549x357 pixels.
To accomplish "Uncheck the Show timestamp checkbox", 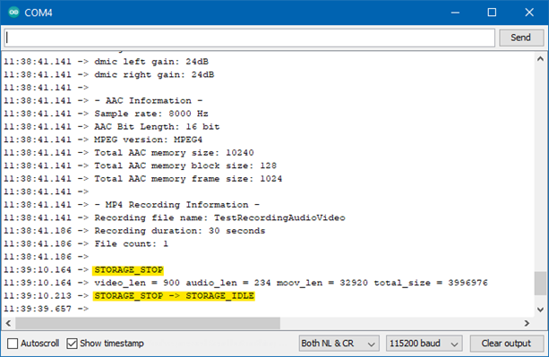I will pyautogui.click(x=72, y=344).
